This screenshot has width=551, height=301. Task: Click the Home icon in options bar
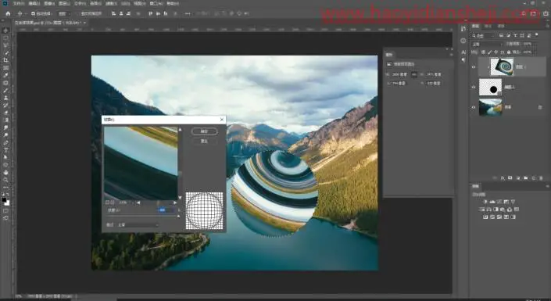coord(8,13)
